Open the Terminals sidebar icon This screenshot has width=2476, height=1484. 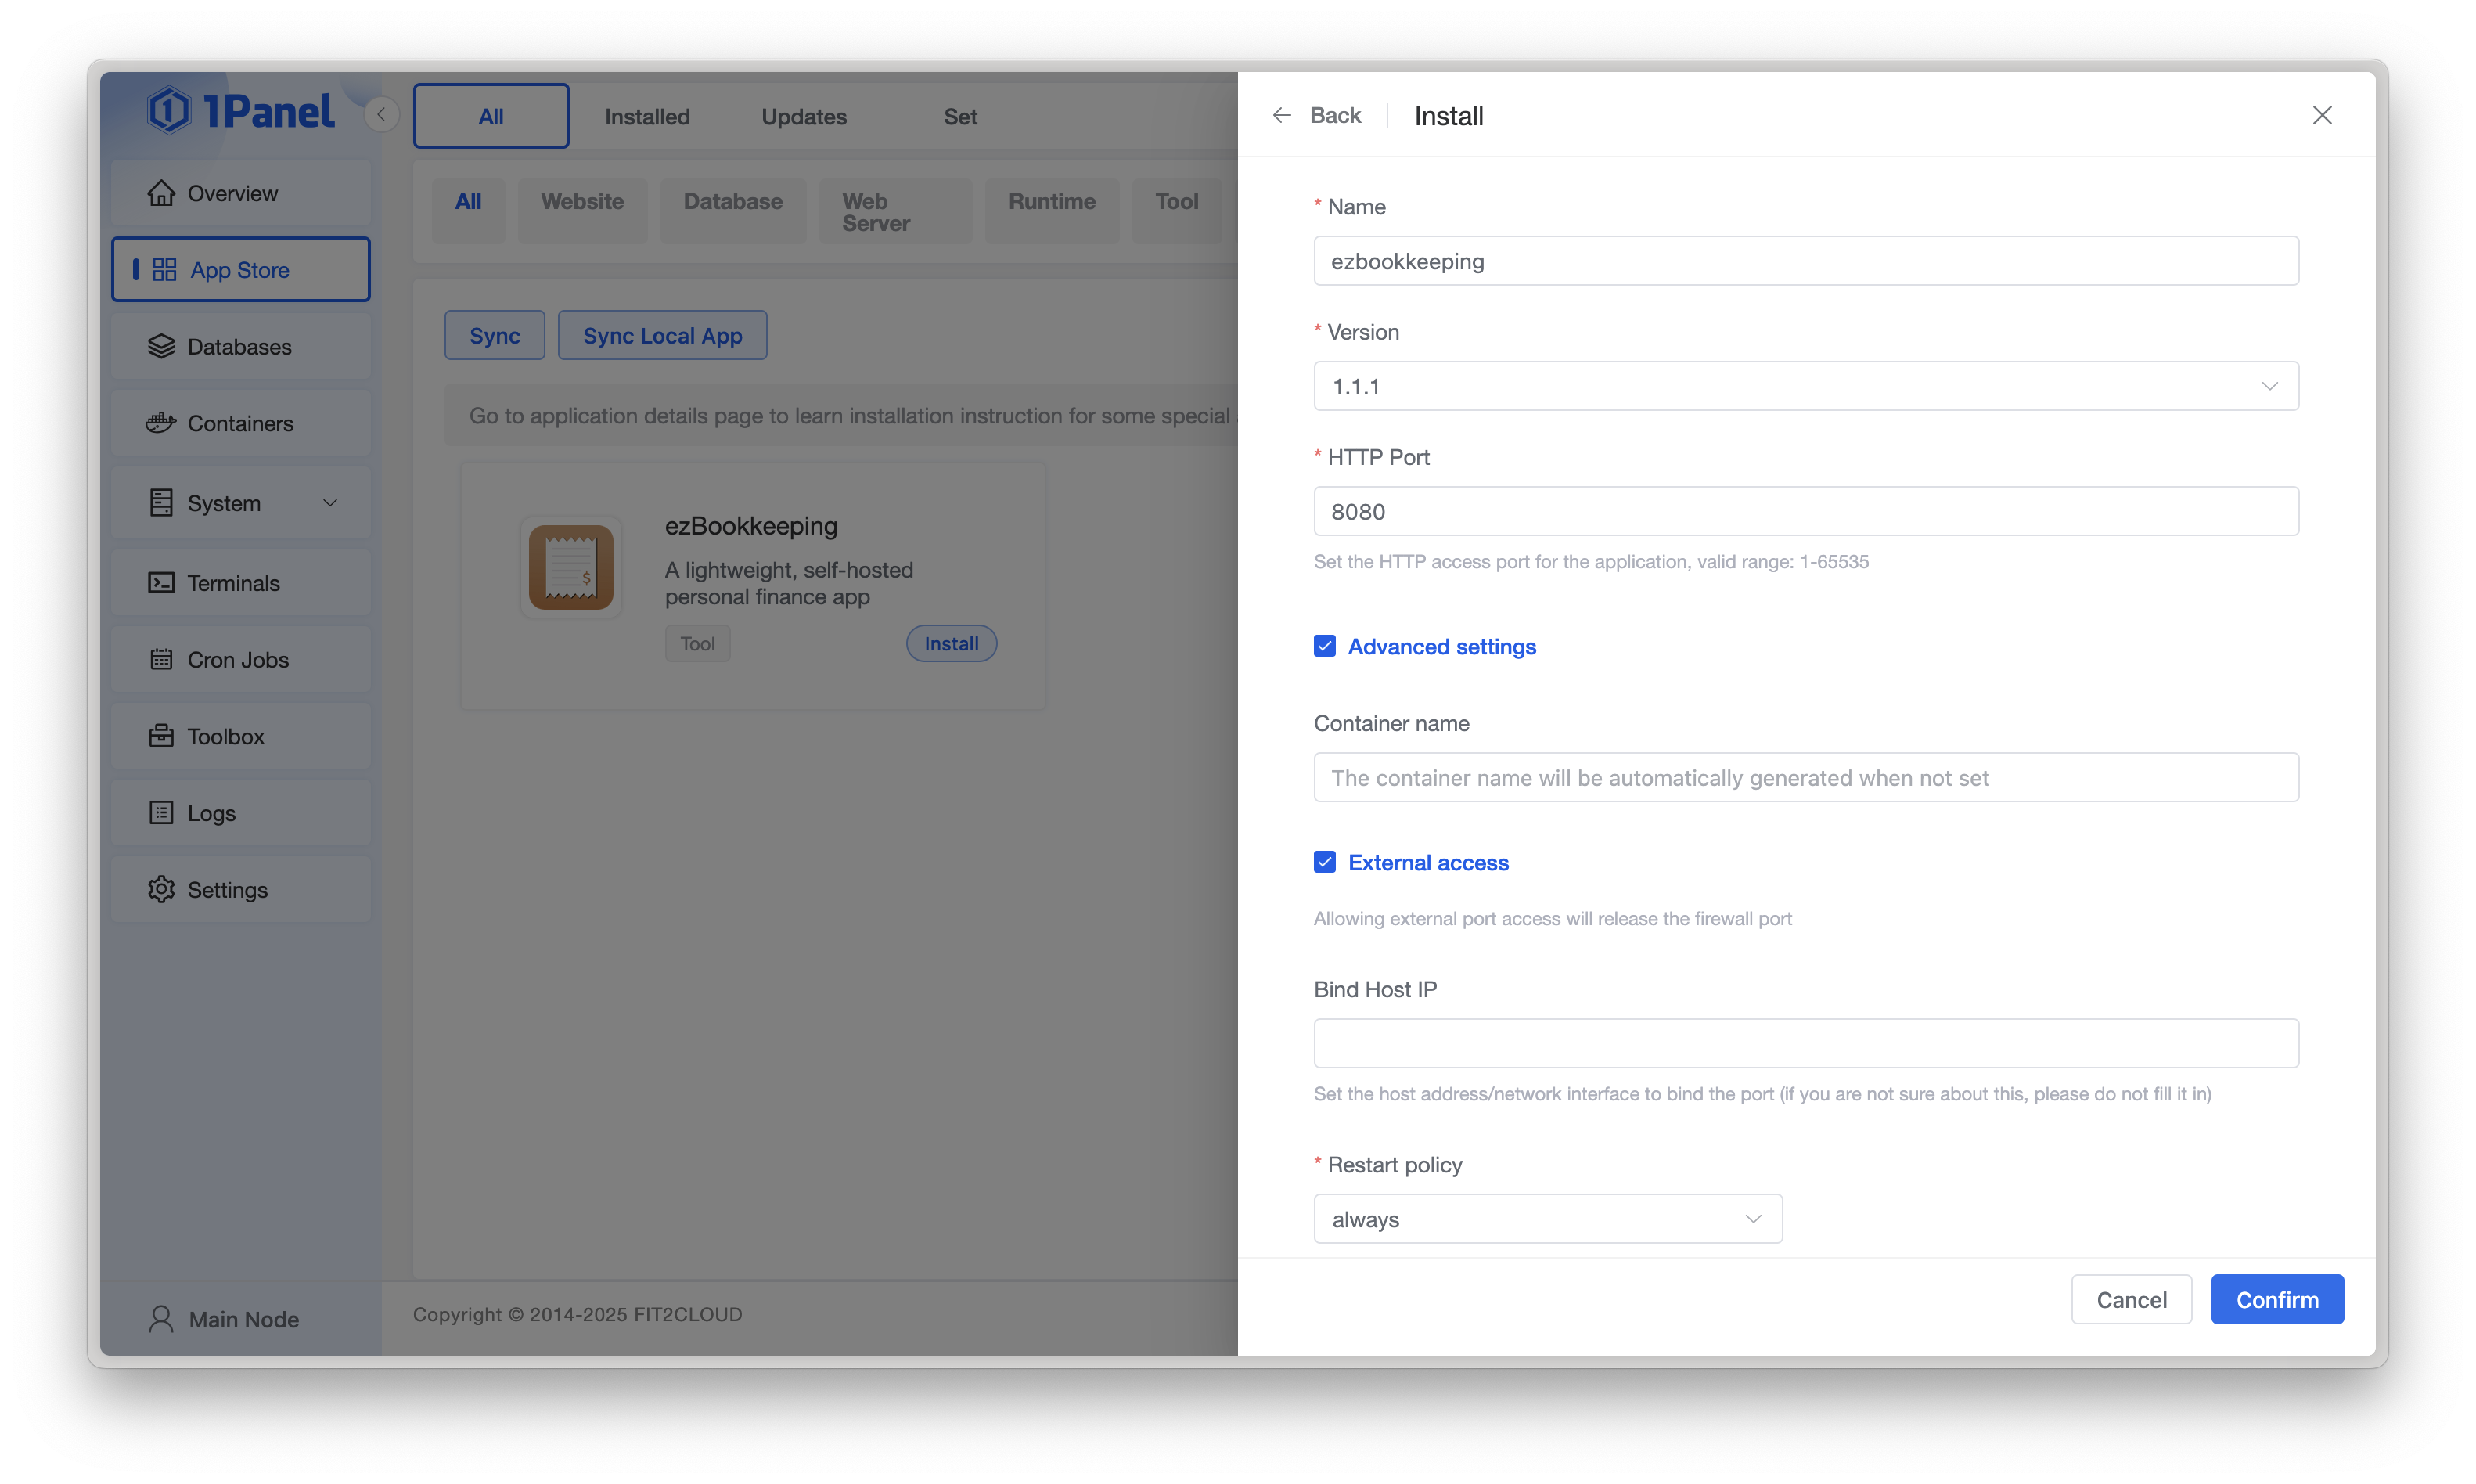coord(162,582)
